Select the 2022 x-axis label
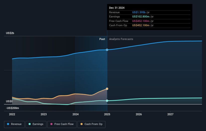 pos(12,114)
